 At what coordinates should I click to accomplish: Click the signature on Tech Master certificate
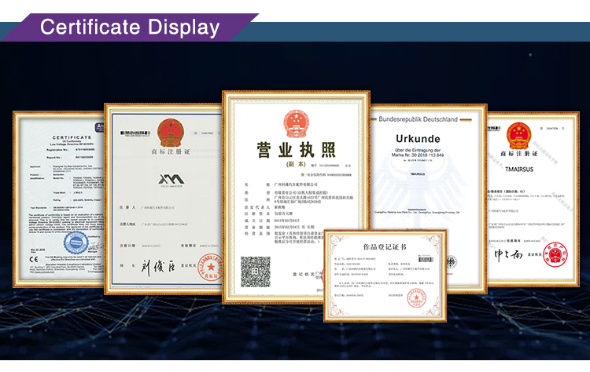click(x=158, y=267)
